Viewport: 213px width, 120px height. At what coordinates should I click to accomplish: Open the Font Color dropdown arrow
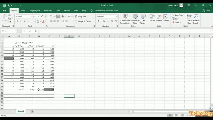(x=46, y=21)
